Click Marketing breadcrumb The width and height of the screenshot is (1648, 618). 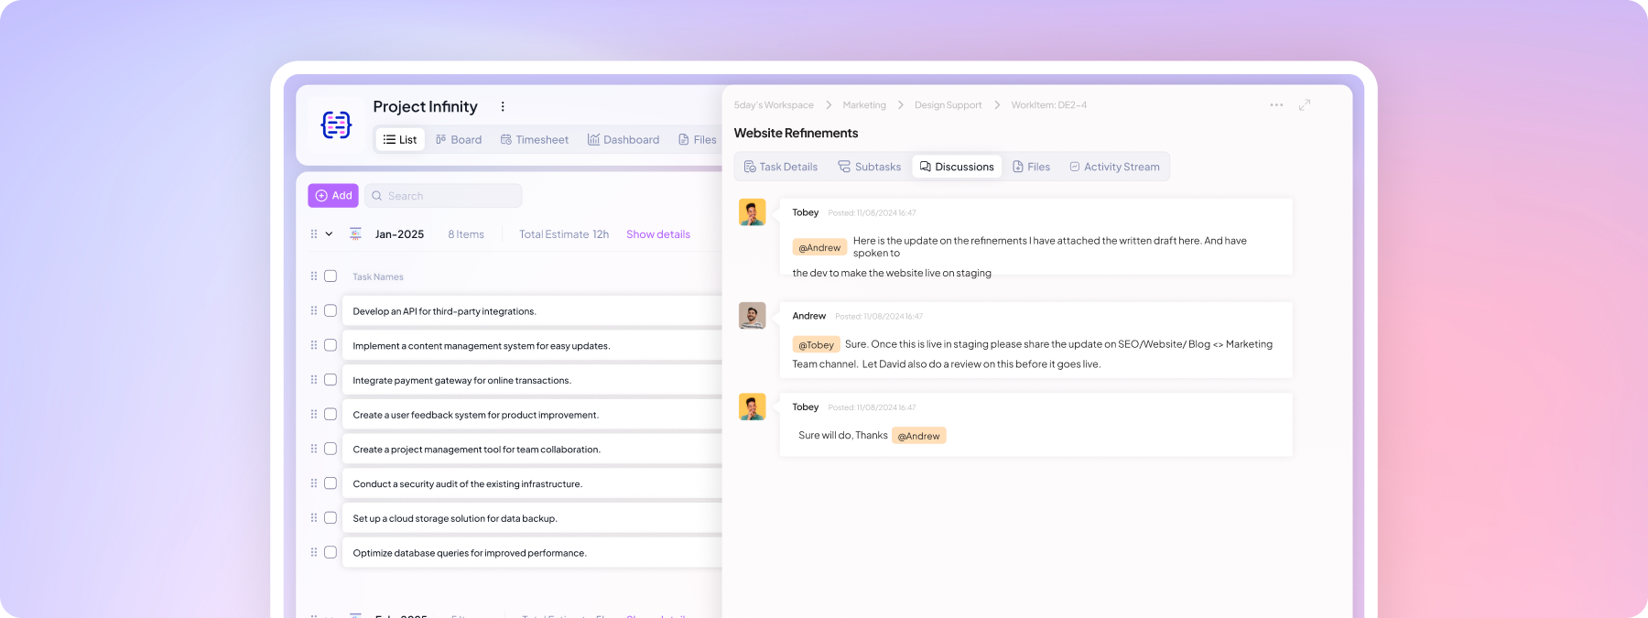point(864,105)
